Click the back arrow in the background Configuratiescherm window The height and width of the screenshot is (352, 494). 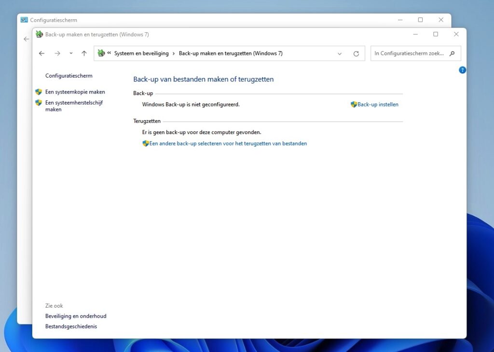tap(26, 39)
